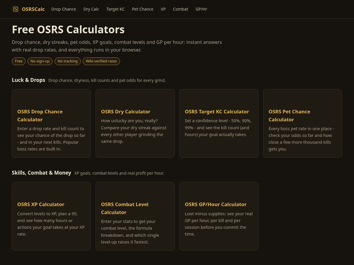Click "XP goals, combat levels and real profit" subtitle
This screenshot has height=265, width=354.
tap(119, 173)
